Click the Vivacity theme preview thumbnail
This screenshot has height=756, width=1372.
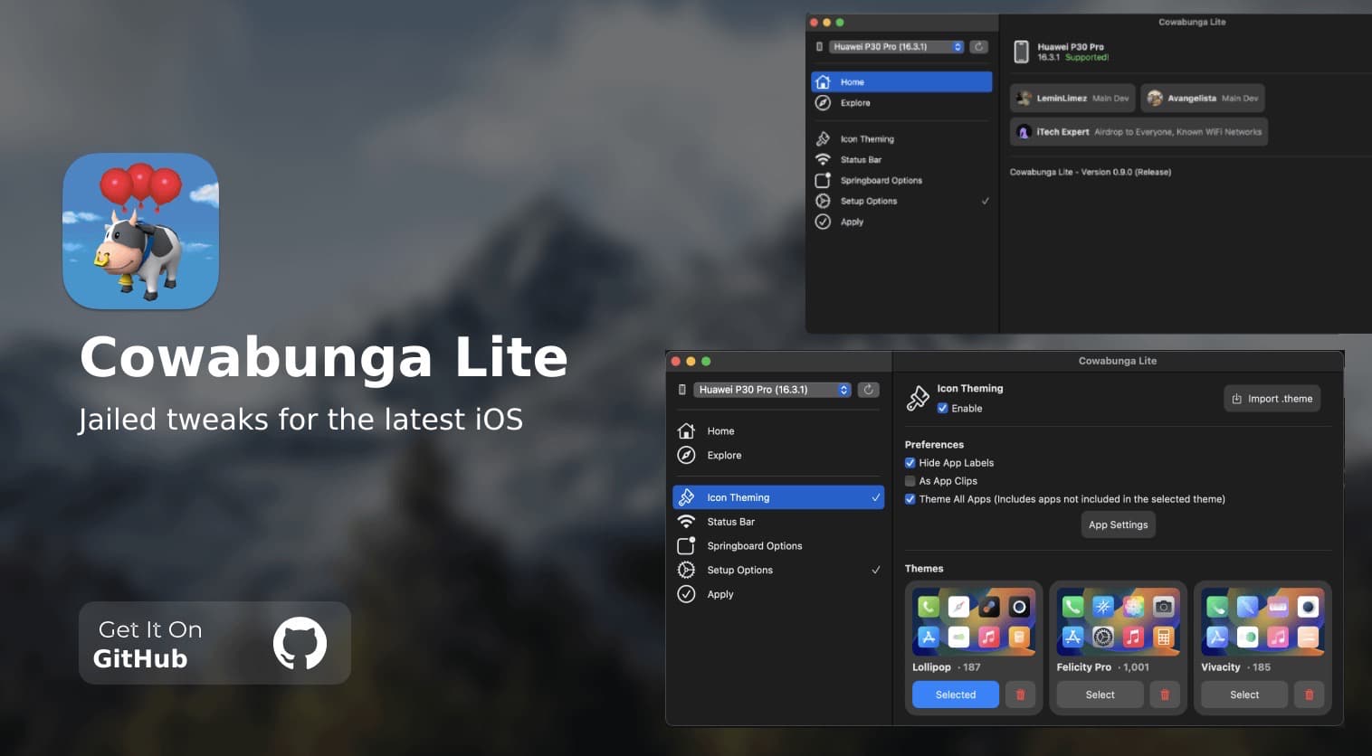point(1262,620)
